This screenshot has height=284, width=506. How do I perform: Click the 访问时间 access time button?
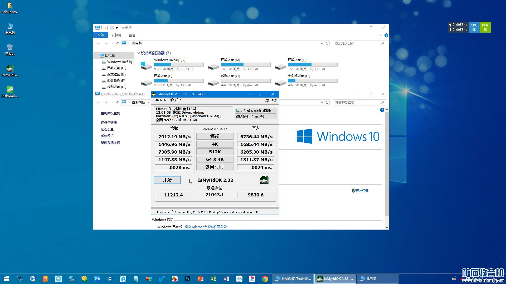pos(215,167)
